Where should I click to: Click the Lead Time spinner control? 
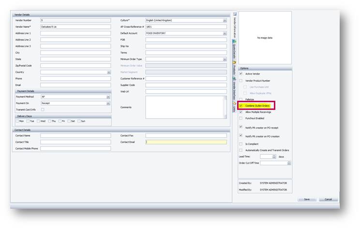tap(274, 157)
